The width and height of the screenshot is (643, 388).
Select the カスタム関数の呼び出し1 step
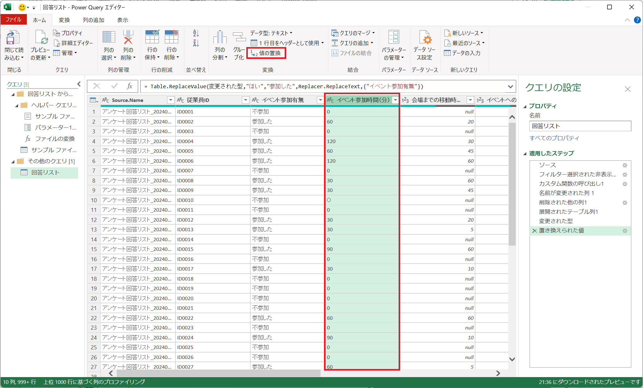(571, 184)
